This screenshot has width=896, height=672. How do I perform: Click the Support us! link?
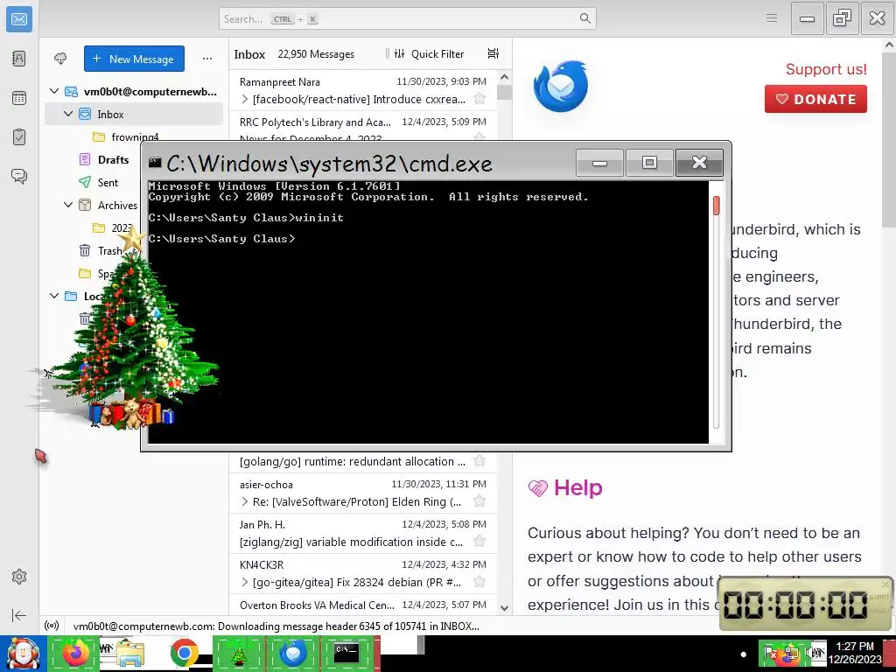click(826, 69)
